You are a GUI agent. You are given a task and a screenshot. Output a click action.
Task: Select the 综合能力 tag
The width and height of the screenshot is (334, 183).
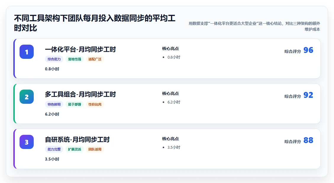click(54, 59)
